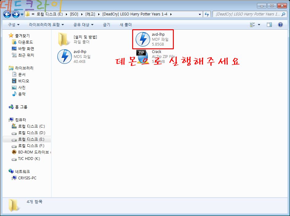Click the [ISO] breadcrumb segment

pyautogui.click(x=74, y=14)
